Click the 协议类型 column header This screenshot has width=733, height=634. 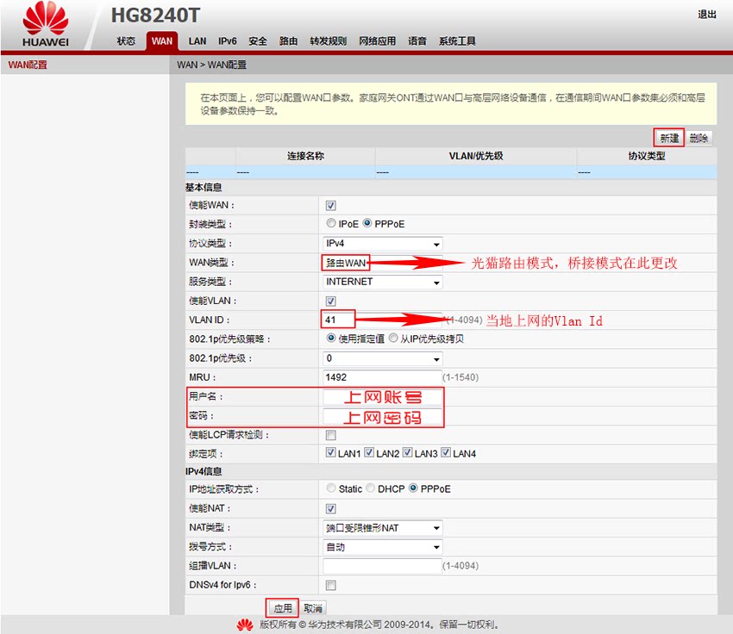647,156
